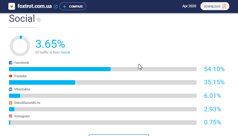Viewport: 238px width, 136px height.
Task: Click the Social info tooltip icon
Action: point(39,20)
